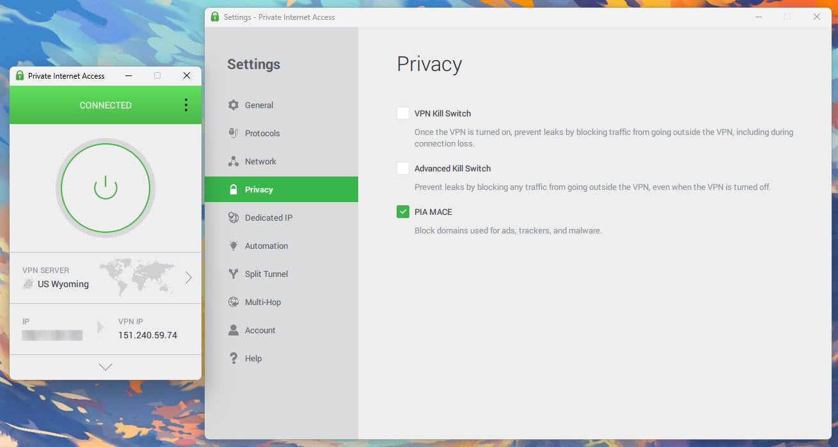Click the General gear icon in sidebar
Image resolution: width=838 pixels, height=447 pixels.
233,105
